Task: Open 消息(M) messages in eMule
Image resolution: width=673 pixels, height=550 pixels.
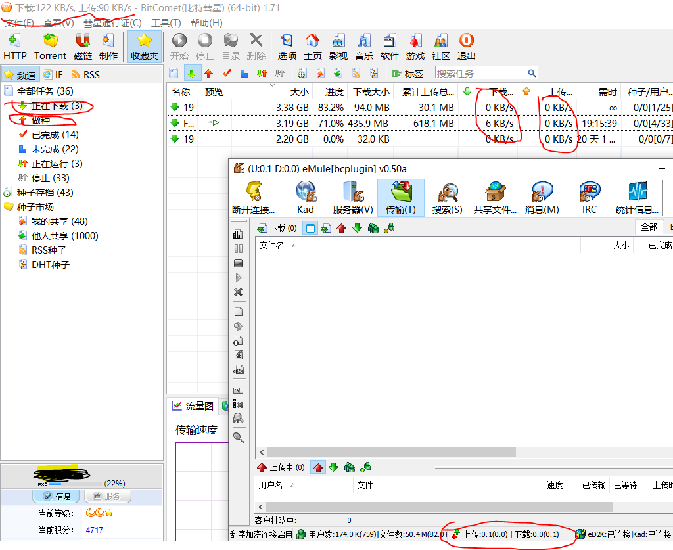Action: (542, 198)
